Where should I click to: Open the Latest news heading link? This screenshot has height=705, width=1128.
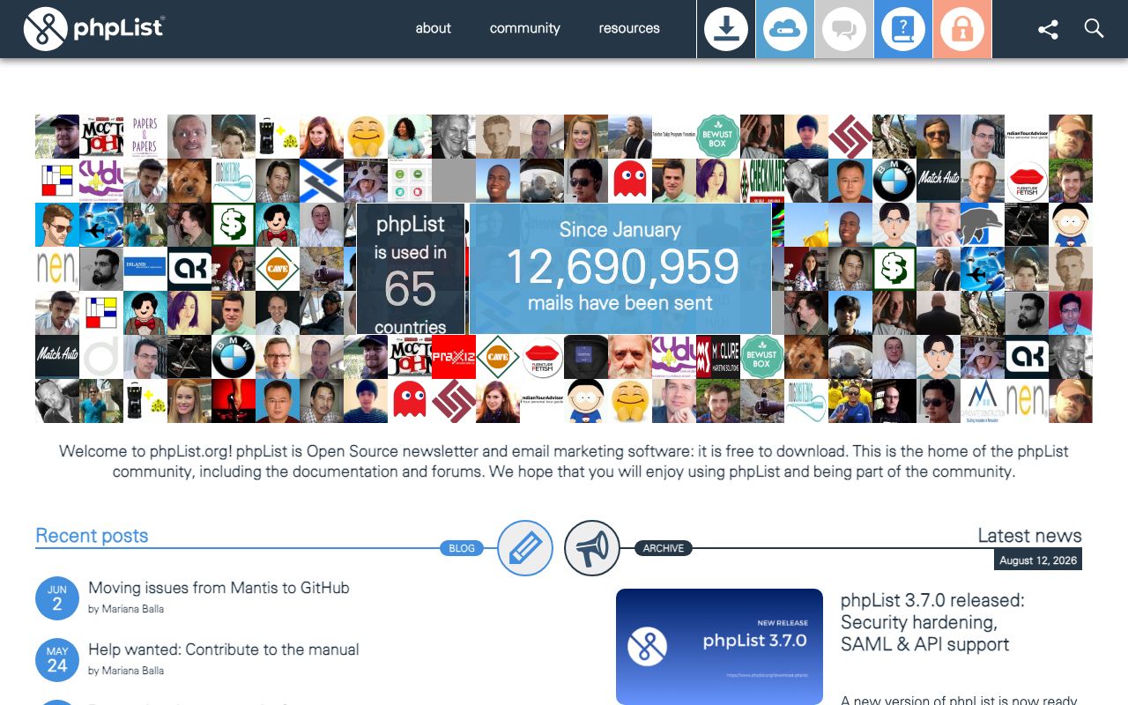tap(1029, 536)
